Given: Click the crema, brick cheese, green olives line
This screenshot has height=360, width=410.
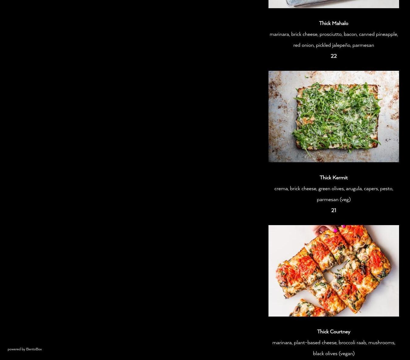Looking at the screenshot, I should coord(333,188).
